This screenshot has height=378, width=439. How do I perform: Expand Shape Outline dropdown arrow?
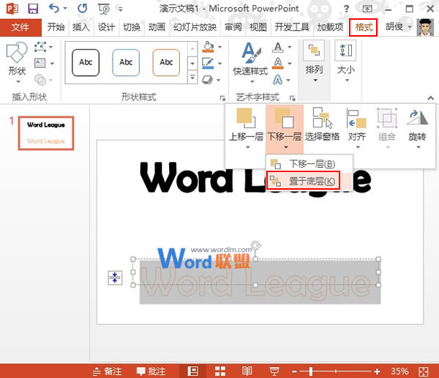click(219, 64)
